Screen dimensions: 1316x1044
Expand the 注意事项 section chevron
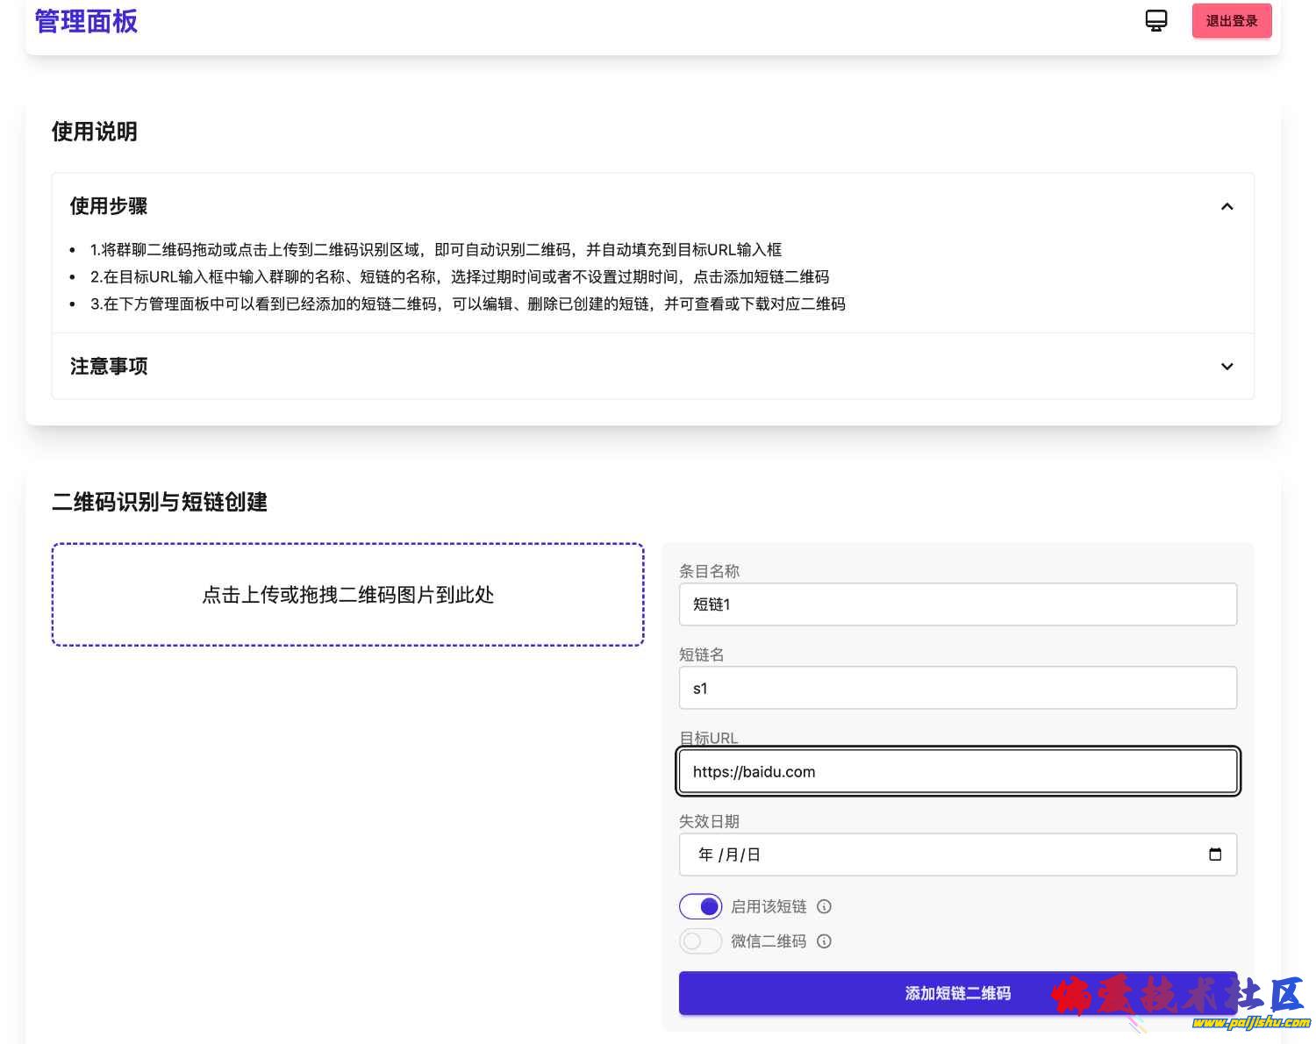point(1227,367)
